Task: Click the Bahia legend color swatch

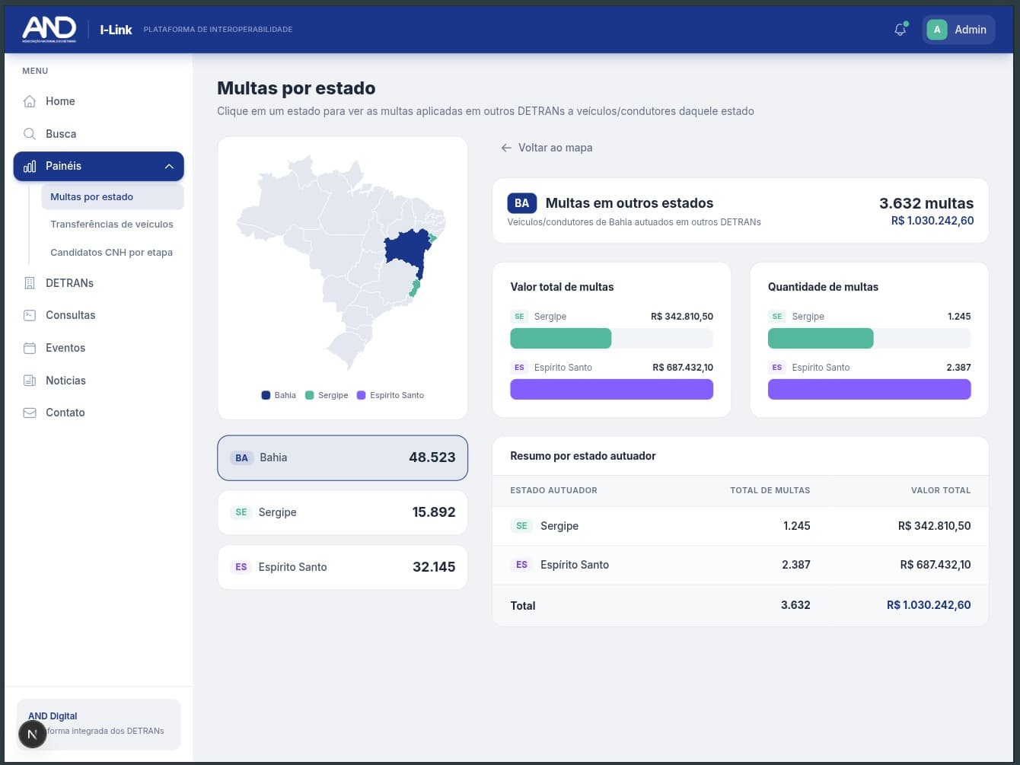Action: [266, 395]
